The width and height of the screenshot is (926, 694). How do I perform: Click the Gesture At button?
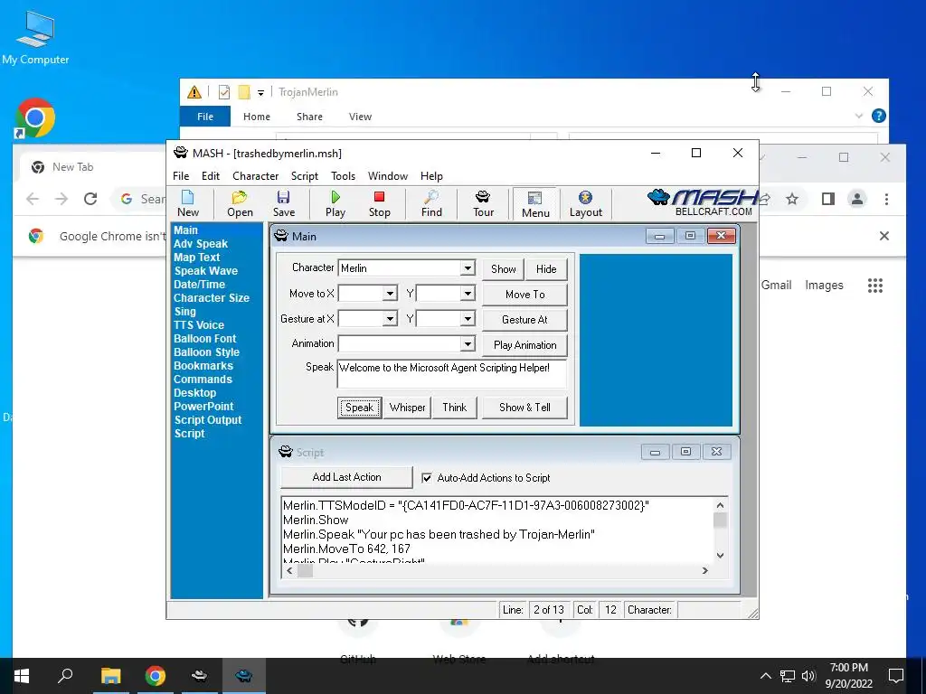(x=525, y=320)
